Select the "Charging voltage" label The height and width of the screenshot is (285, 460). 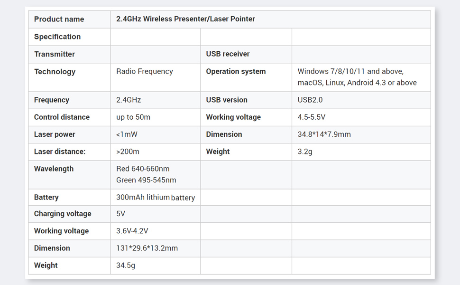tap(63, 214)
